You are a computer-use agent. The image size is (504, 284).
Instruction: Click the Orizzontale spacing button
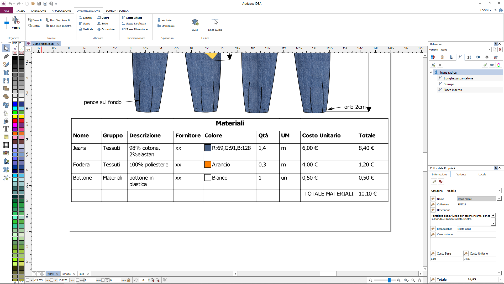(166, 26)
